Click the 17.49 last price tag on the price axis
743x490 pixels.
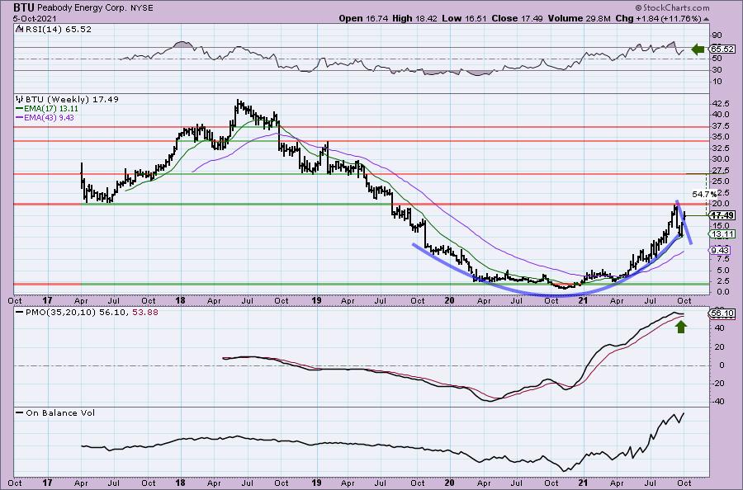click(x=722, y=215)
